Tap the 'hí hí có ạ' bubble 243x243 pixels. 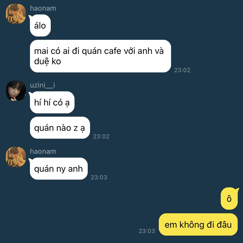point(52,103)
